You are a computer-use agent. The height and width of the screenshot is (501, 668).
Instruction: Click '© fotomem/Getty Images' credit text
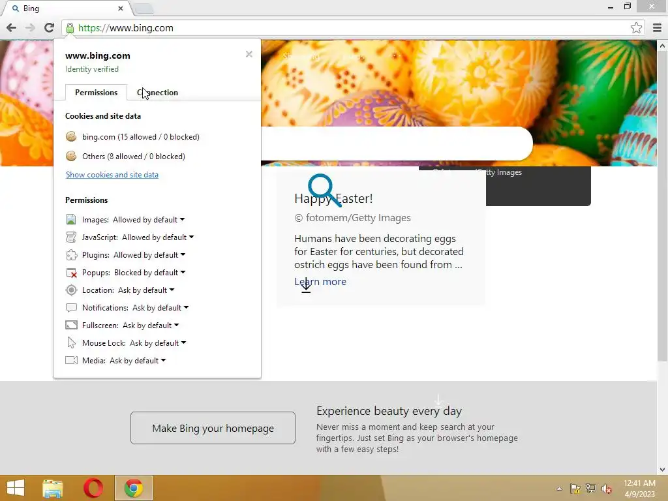[x=353, y=218]
